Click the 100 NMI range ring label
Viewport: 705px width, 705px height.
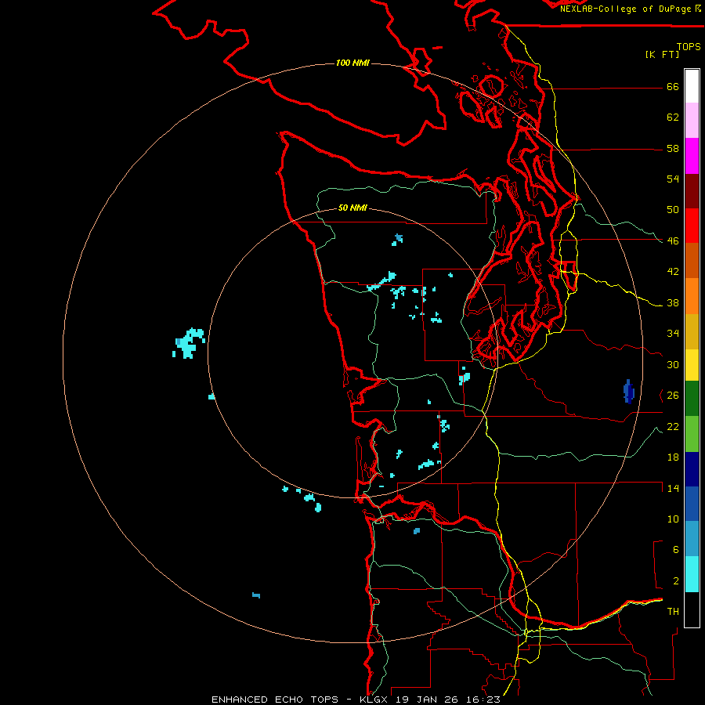(352, 63)
